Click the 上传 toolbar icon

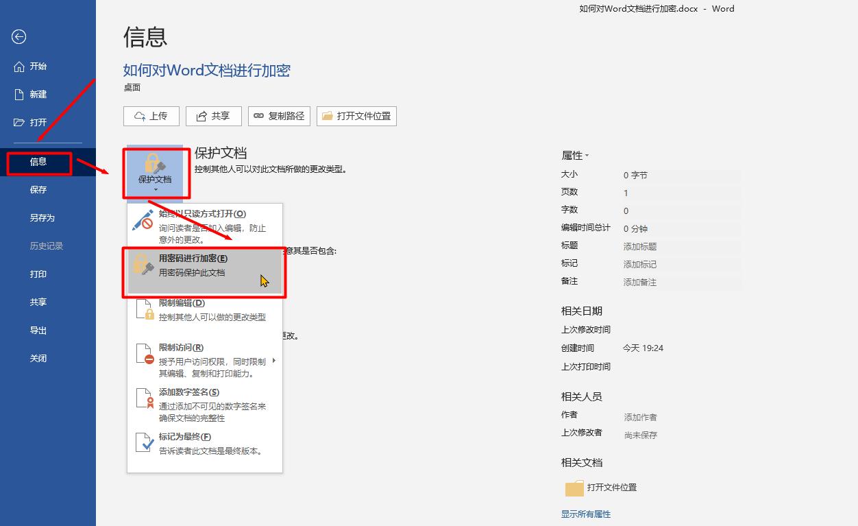pyautogui.click(x=141, y=116)
